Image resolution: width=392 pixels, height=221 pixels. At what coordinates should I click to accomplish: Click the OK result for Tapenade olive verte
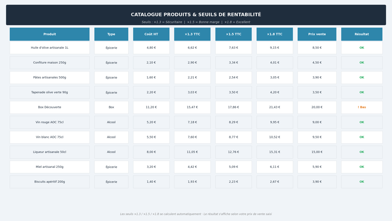coord(362,92)
